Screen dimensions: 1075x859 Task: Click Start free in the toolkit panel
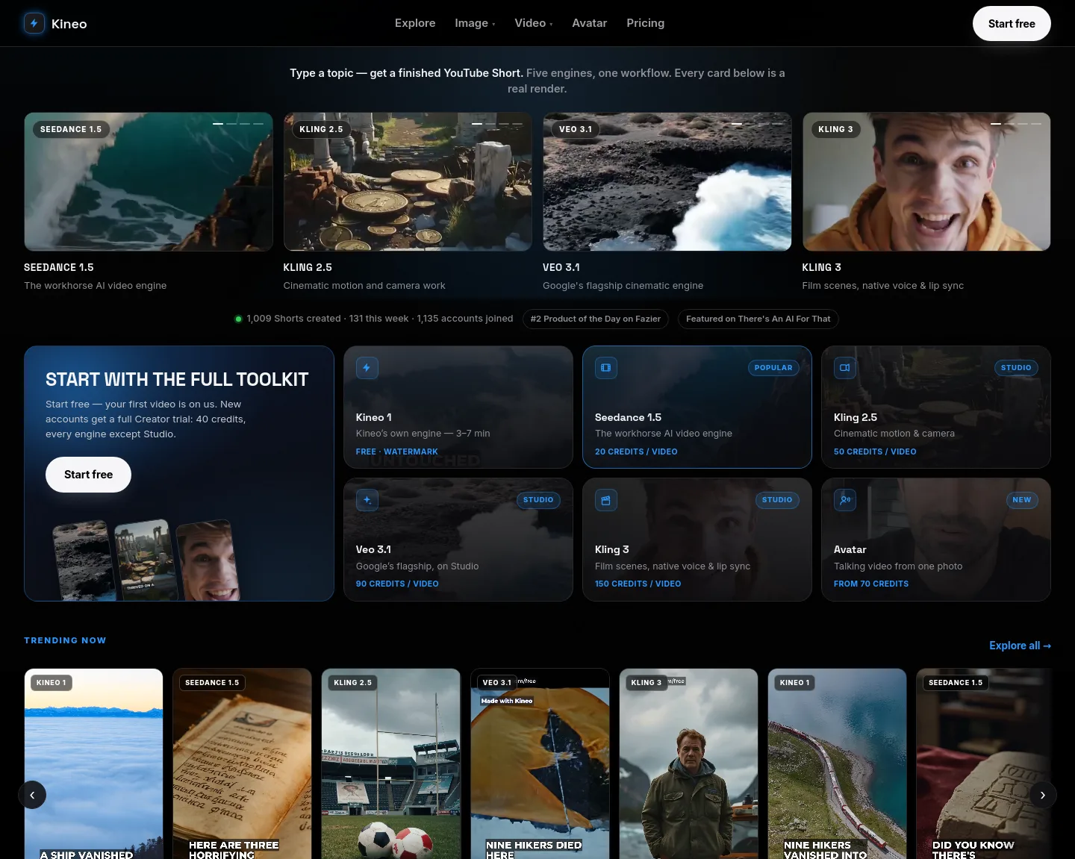pyautogui.click(x=88, y=475)
